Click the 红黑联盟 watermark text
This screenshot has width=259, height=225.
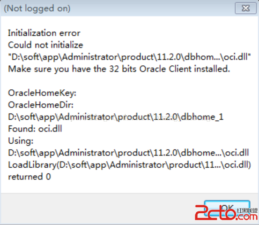247,210
